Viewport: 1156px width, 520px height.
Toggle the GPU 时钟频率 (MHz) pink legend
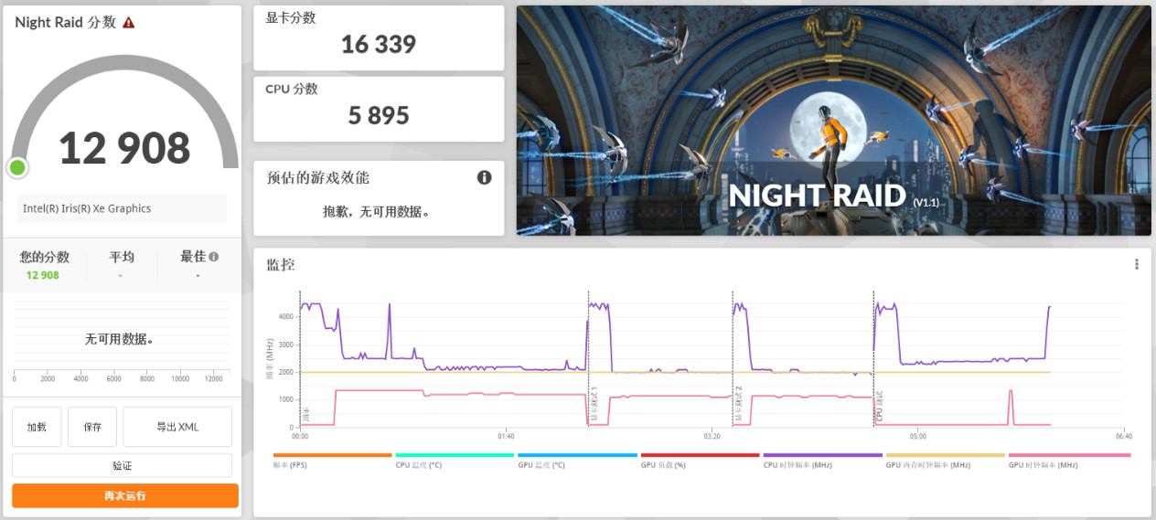point(1069,460)
